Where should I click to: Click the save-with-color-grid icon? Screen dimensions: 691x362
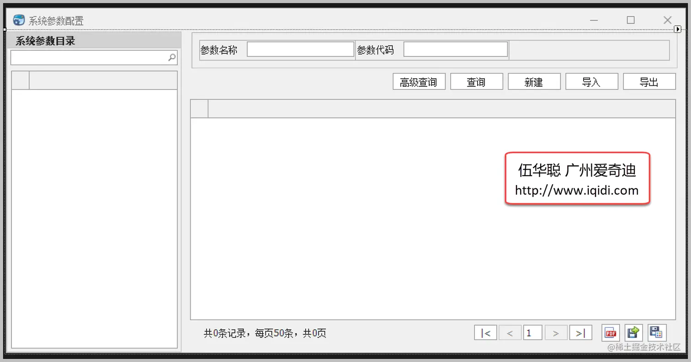click(657, 333)
